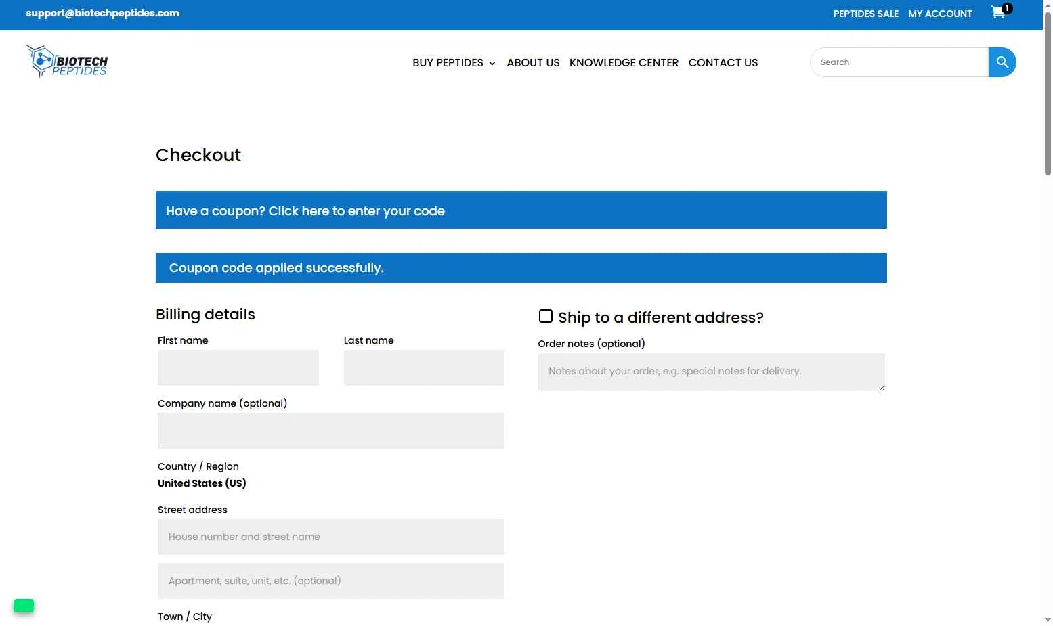Expand the Buy Peptides menu chevron

[492, 64]
